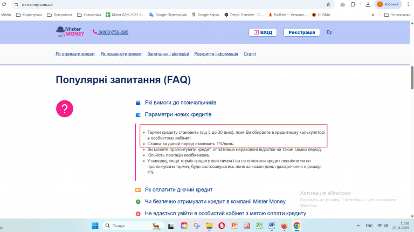Screen dimensions: 414x232
Task: Open the DeepL Translate bookmark
Action: pos(244,15)
